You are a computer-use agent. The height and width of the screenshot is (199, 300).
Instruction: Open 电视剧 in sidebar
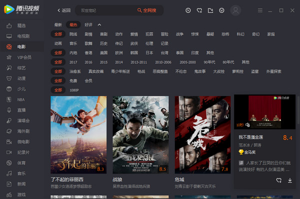[x=23, y=36]
